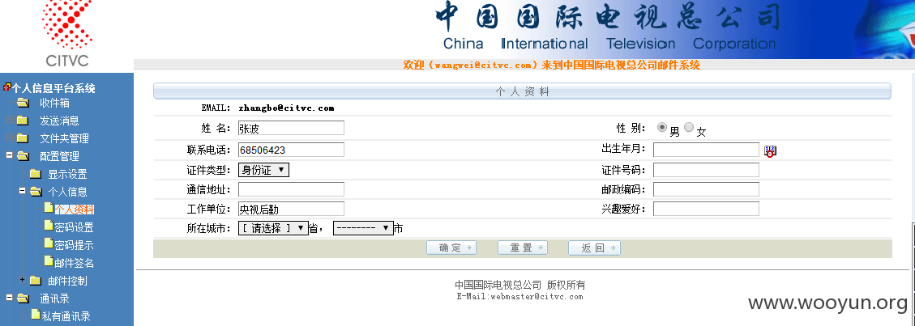Click the 发送消息 folder icon
This screenshot has width=915, height=326.
(23, 121)
